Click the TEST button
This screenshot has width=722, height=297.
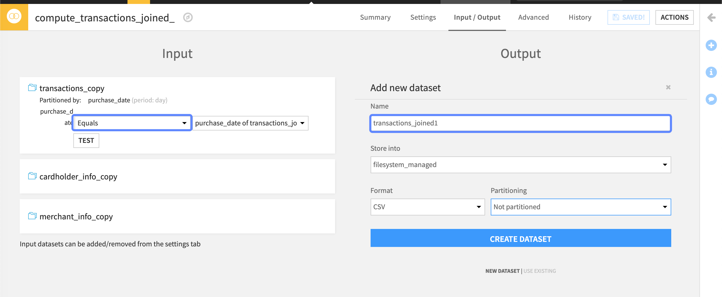tap(86, 140)
